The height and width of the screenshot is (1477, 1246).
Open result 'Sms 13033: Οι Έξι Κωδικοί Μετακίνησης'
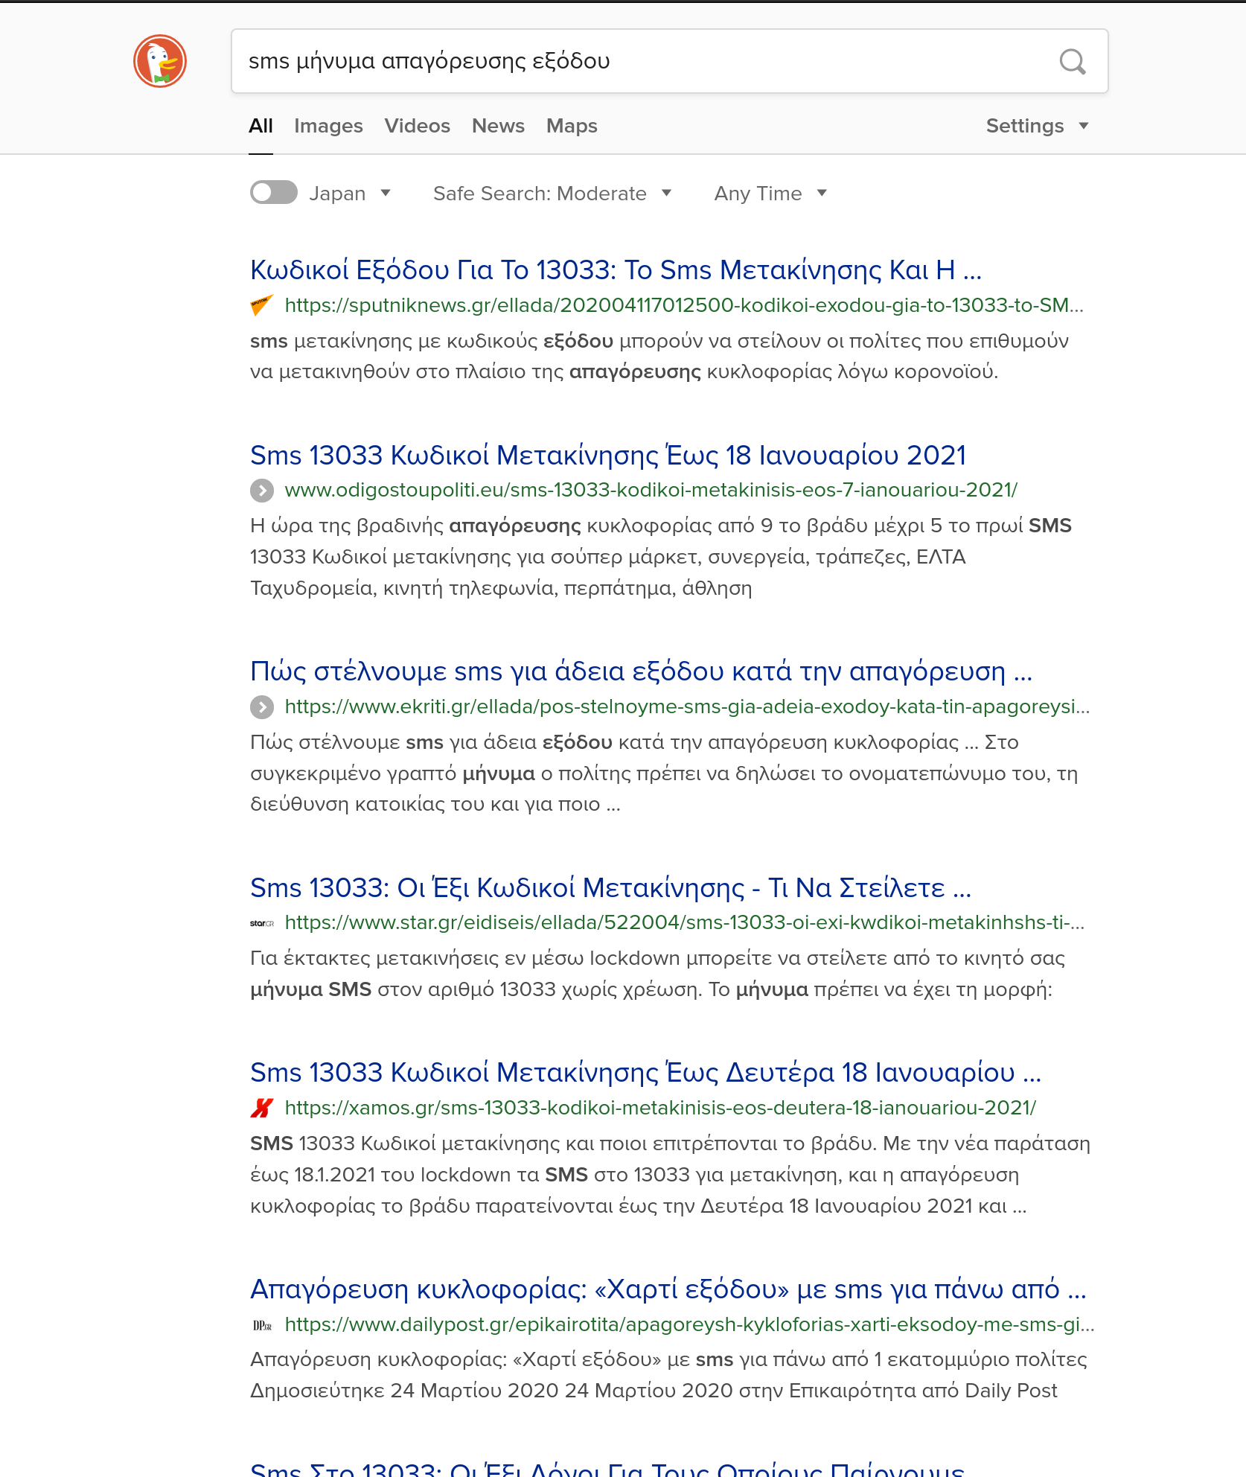click(x=611, y=888)
